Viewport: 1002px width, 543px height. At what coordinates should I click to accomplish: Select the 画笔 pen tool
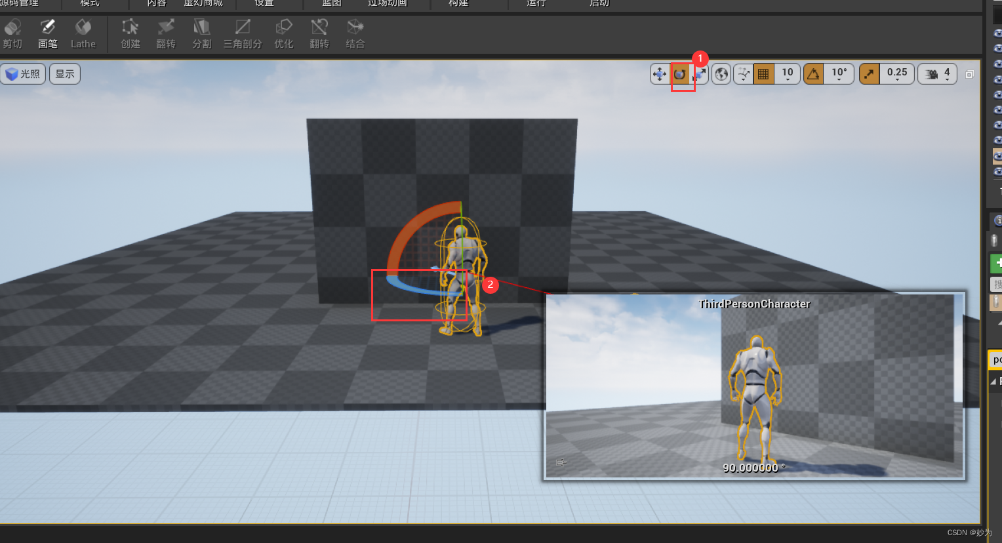(x=48, y=34)
